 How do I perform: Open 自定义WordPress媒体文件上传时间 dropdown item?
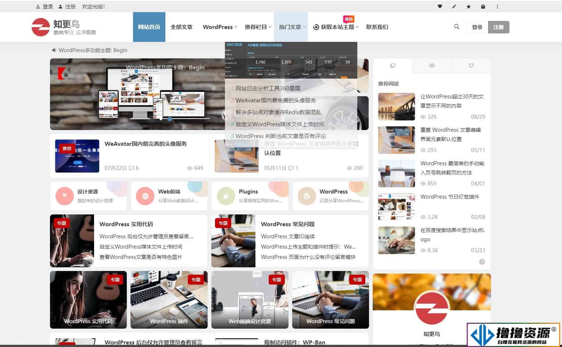[280, 124]
